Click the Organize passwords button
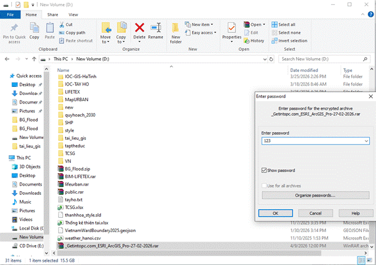The height and width of the screenshot is (265, 376). pyautogui.click(x=316, y=195)
